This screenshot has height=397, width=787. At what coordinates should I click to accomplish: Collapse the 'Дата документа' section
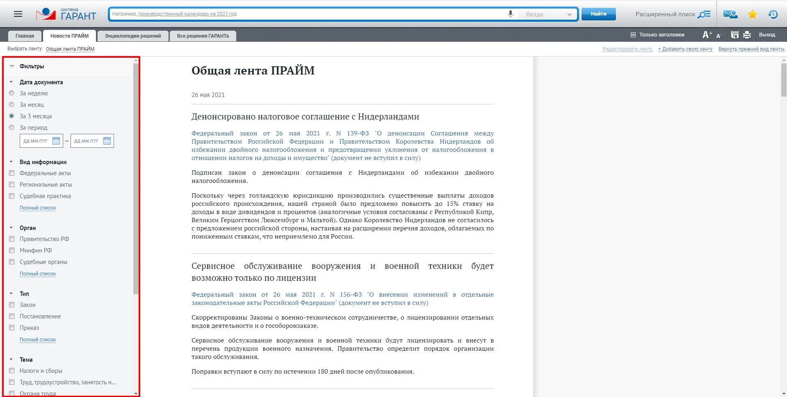click(11, 82)
